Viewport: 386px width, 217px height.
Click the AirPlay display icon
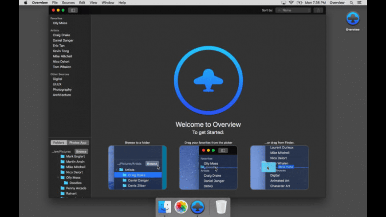coord(284,3)
